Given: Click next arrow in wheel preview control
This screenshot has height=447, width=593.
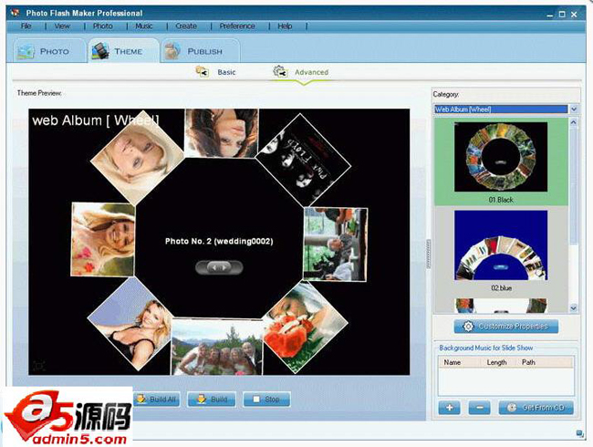Looking at the screenshot, I should (x=224, y=267).
